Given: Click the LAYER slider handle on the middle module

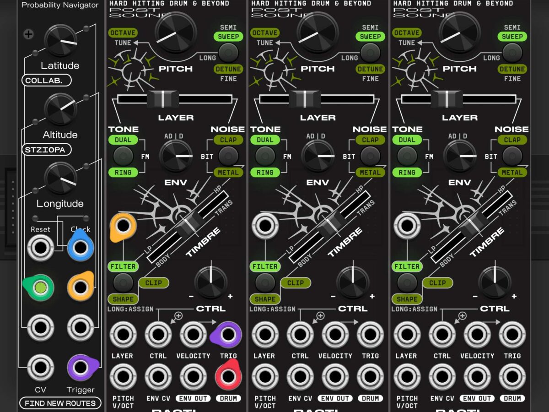Looking at the screenshot, I should coord(305,99).
